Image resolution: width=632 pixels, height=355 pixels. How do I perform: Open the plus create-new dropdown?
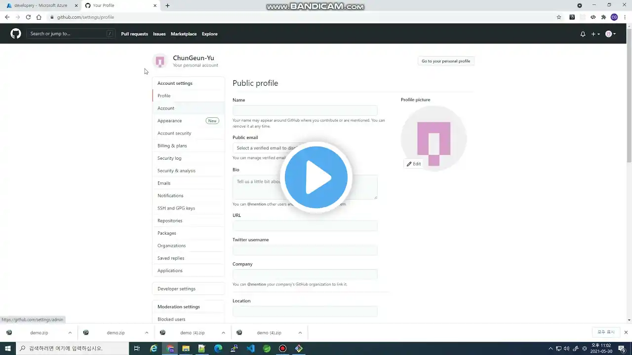coord(595,34)
